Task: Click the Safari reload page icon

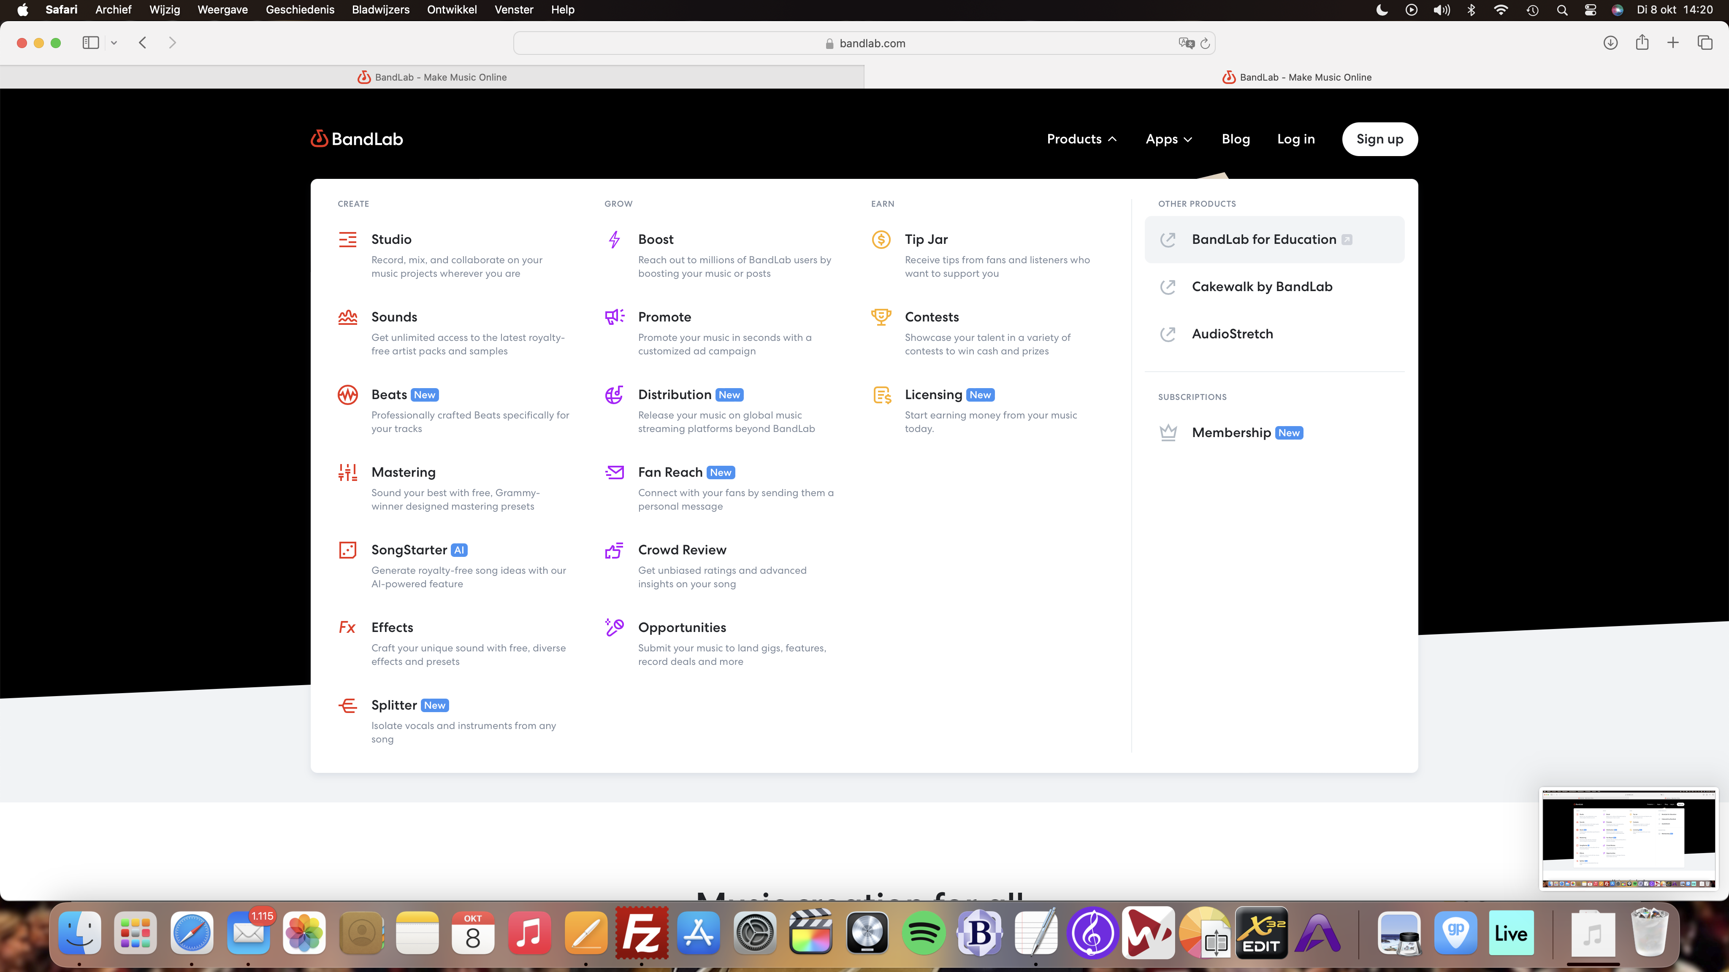Action: click(1205, 43)
